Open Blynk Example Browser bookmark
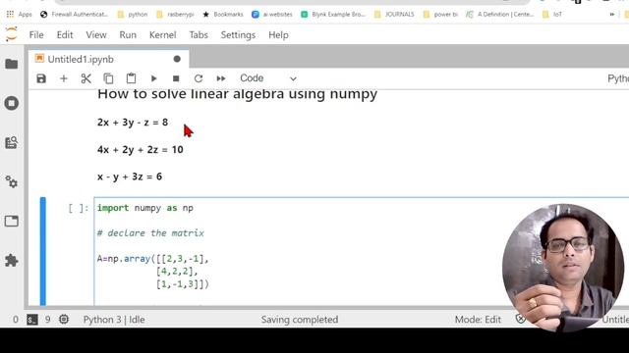 tap(333, 15)
